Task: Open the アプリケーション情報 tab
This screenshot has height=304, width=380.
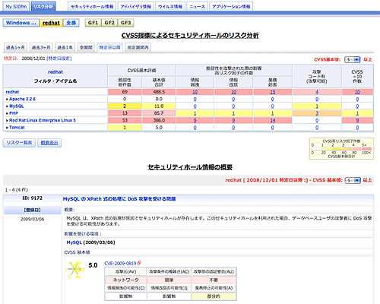Action: (x=231, y=7)
